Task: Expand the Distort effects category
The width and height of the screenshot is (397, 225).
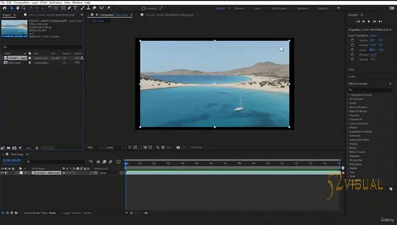Action: point(348,127)
